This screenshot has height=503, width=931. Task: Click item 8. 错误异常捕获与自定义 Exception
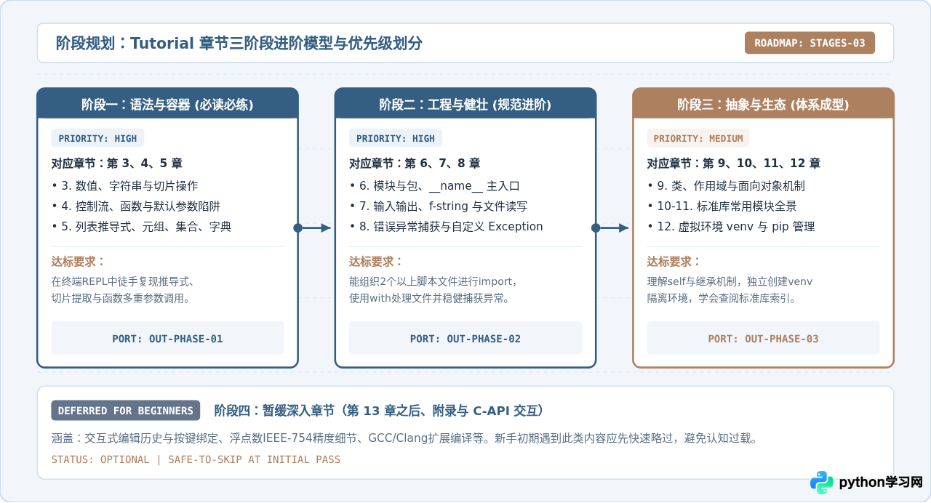(447, 227)
